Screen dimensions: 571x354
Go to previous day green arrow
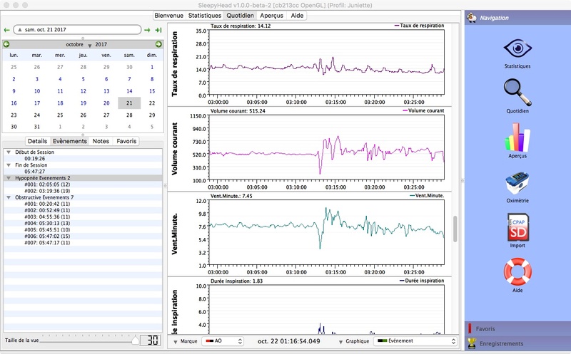(6, 30)
